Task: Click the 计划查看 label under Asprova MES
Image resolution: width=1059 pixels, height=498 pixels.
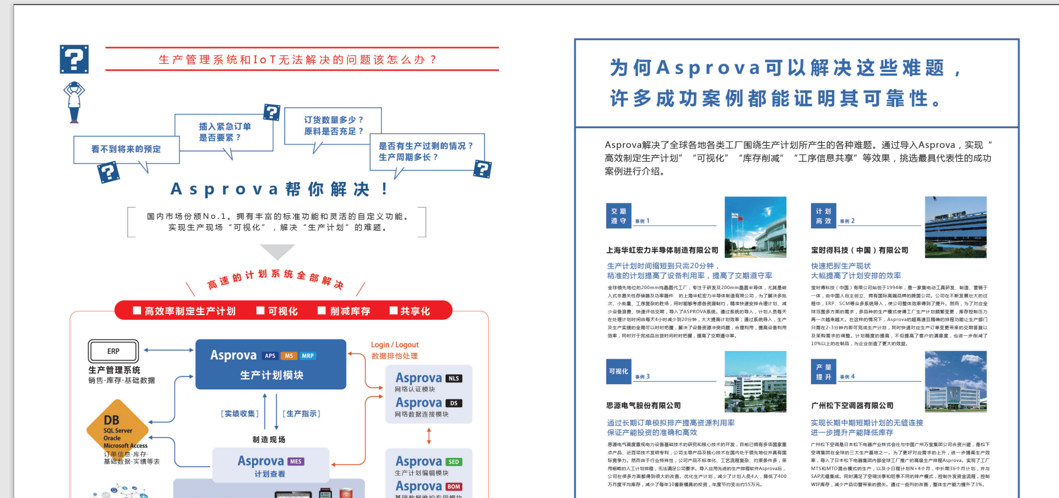Action: (270, 474)
